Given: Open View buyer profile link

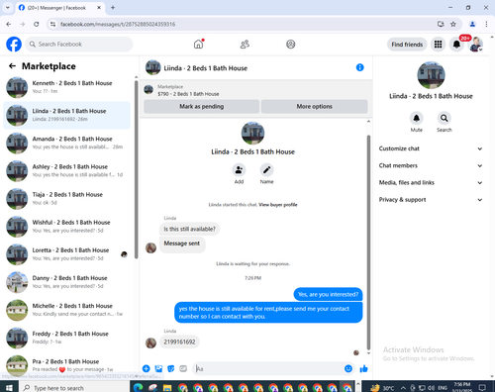Looking at the screenshot, I should (278, 205).
